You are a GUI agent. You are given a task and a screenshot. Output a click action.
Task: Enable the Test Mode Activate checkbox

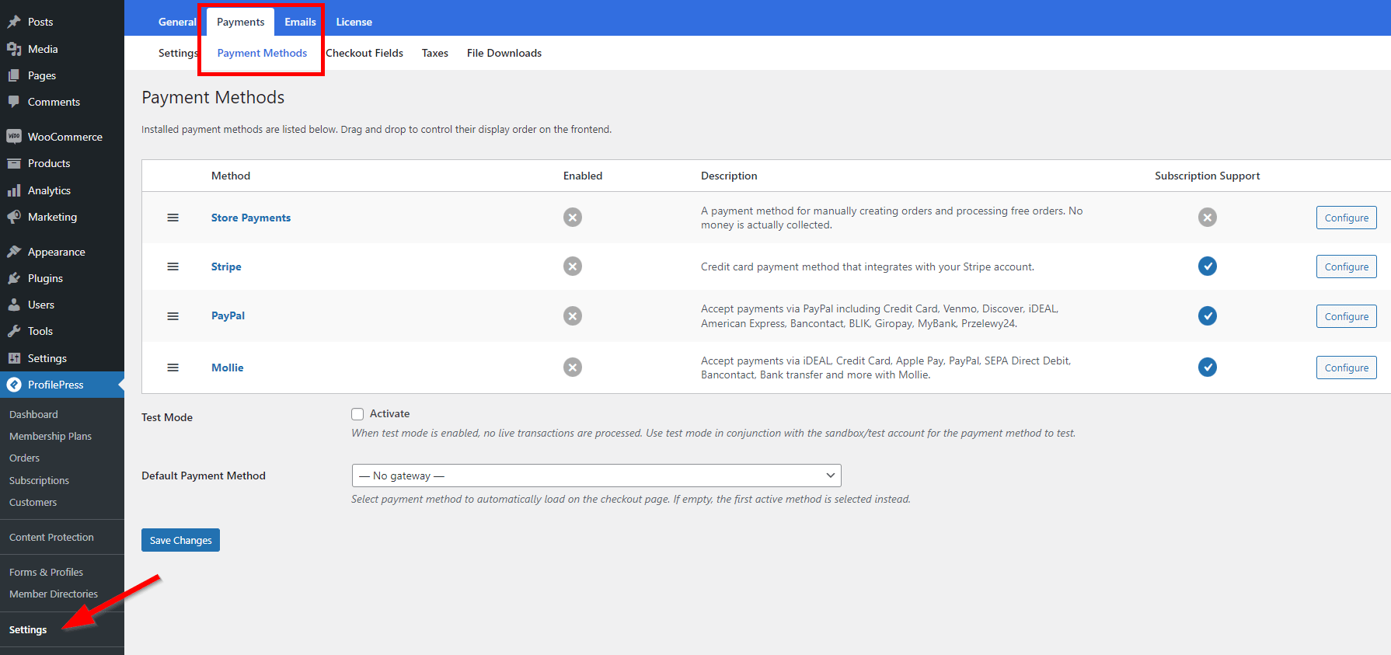(357, 414)
